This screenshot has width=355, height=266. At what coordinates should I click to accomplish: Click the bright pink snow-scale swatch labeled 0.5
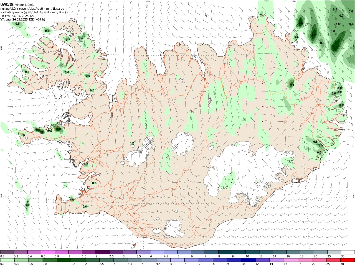[48, 252]
